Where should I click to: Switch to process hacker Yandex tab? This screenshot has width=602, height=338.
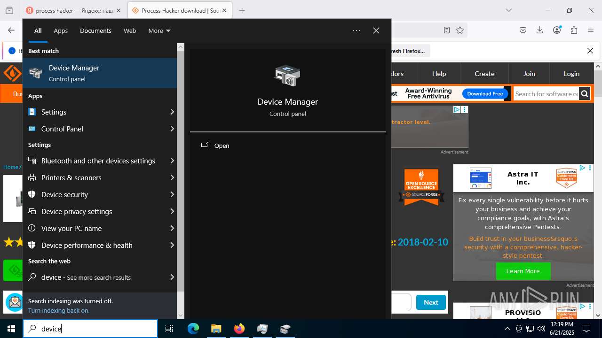(x=73, y=10)
